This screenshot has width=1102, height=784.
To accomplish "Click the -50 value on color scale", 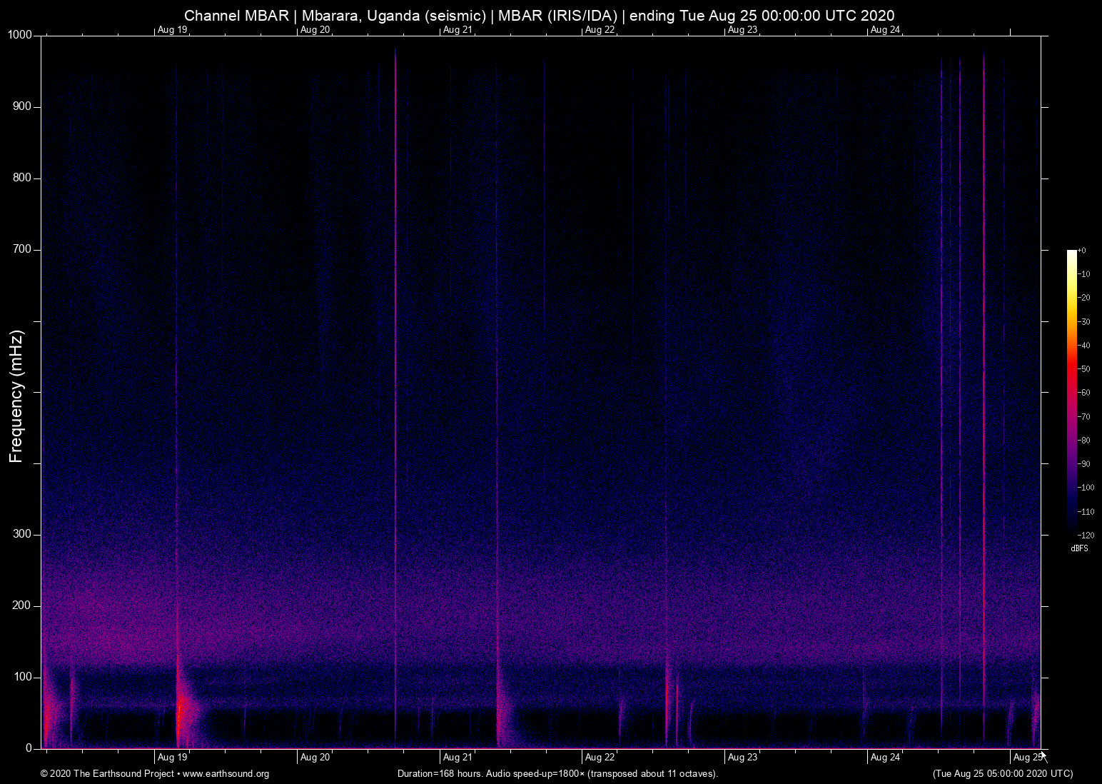I will click(x=1084, y=369).
